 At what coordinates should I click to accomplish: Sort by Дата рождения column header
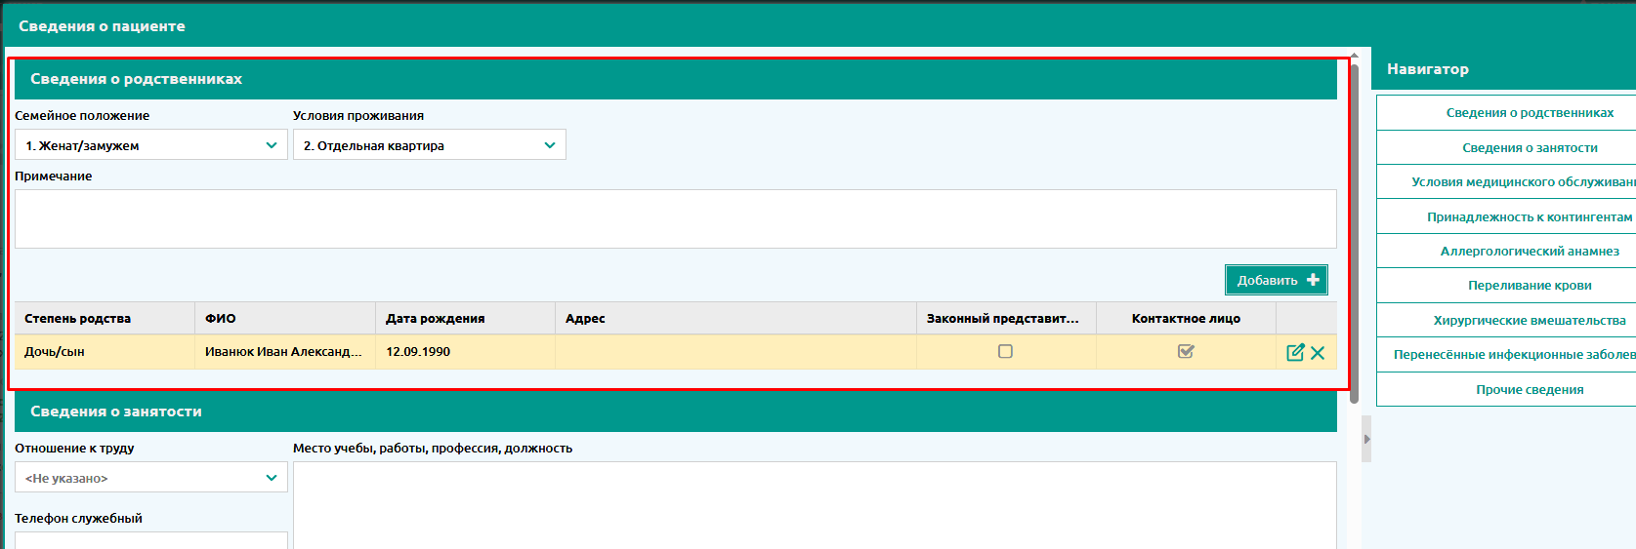coord(464,319)
